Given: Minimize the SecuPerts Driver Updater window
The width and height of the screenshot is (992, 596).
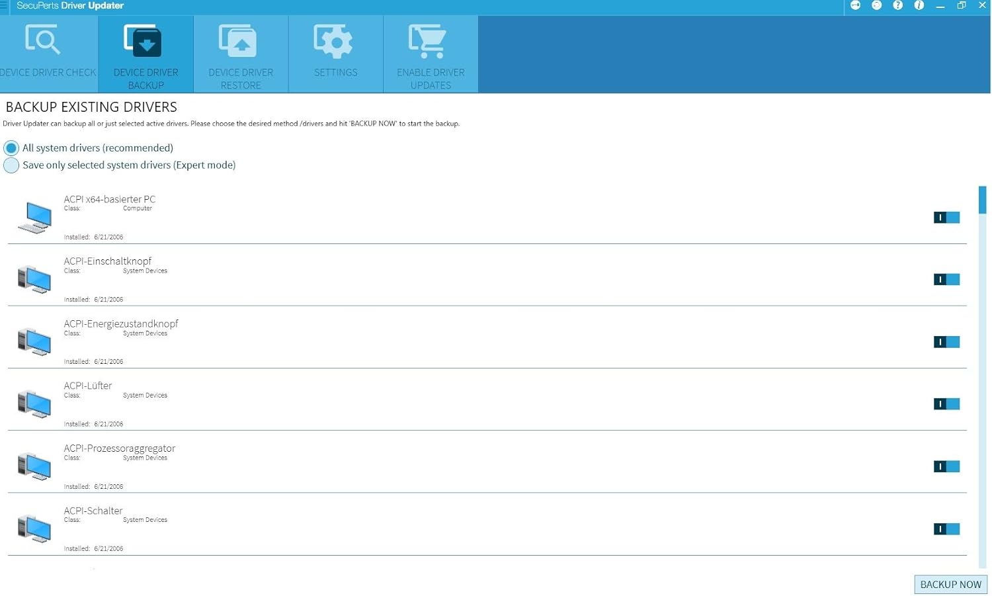Looking at the screenshot, I should tap(940, 5).
